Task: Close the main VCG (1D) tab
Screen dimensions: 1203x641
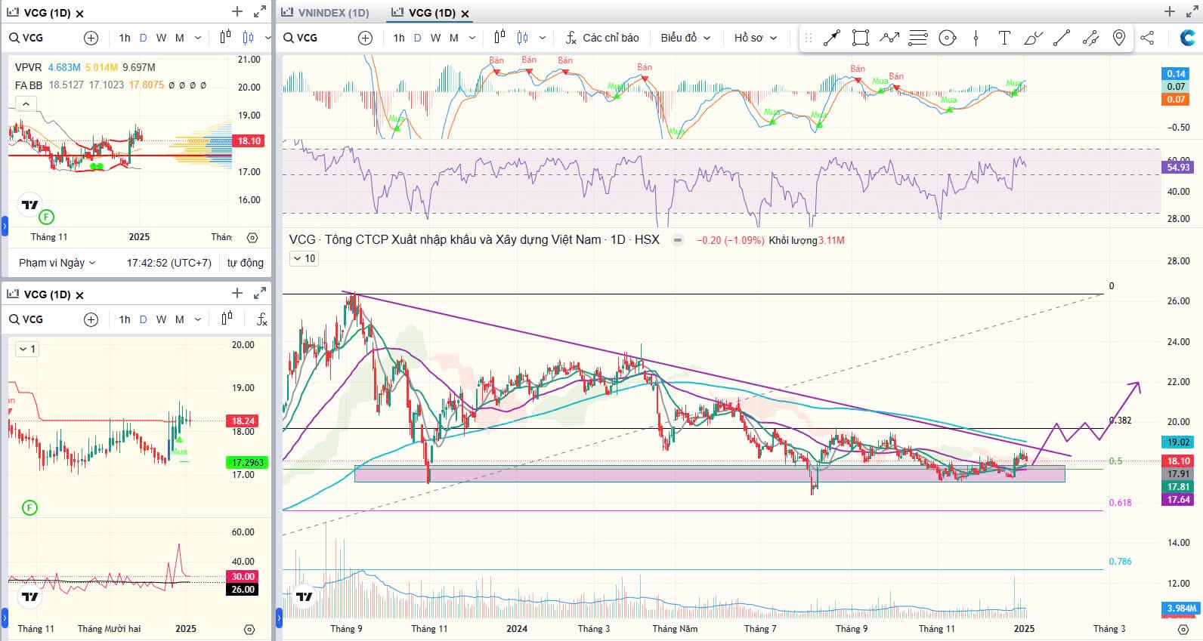Action: pos(465,14)
